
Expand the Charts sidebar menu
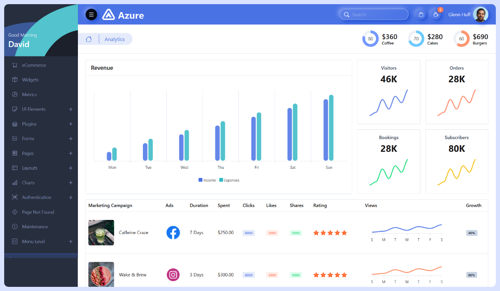pyautogui.click(x=27, y=182)
